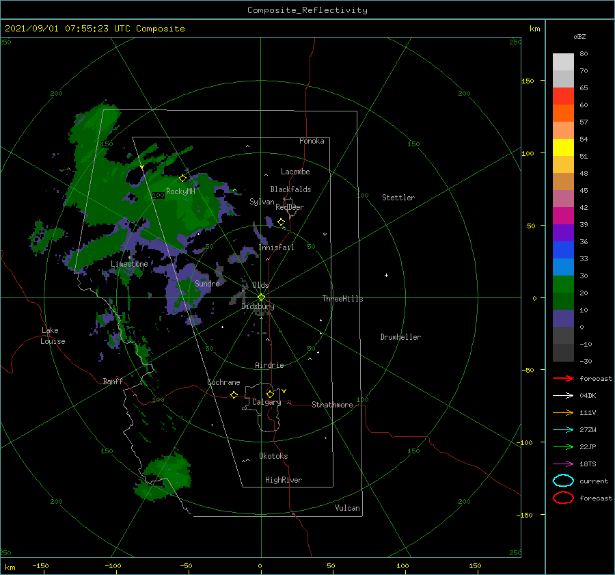Image resolution: width=615 pixels, height=575 pixels.
Task: Click the yellow diamond marker inside Calgary
Action: (270, 394)
